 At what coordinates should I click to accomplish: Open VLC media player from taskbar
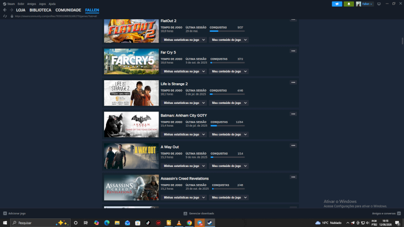tap(179, 223)
